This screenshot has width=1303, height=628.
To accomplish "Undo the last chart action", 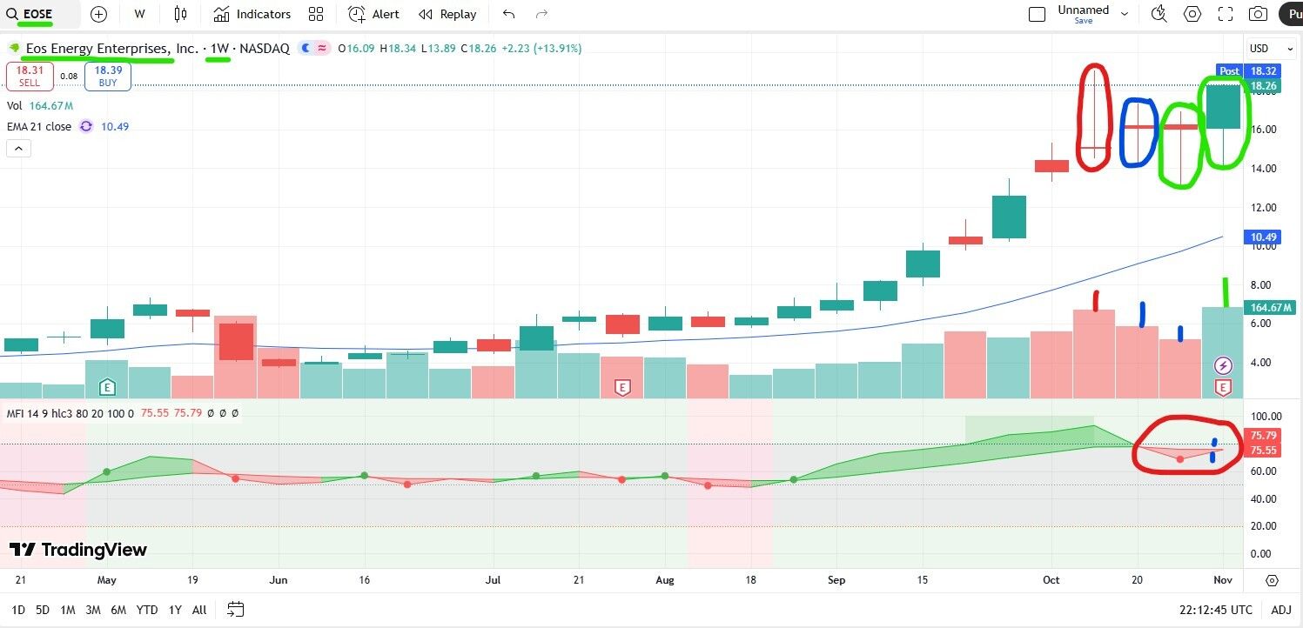I will point(509,14).
